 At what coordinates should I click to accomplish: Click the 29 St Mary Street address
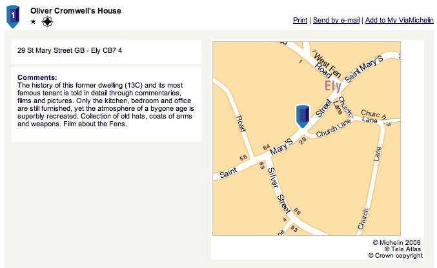(70, 50)
